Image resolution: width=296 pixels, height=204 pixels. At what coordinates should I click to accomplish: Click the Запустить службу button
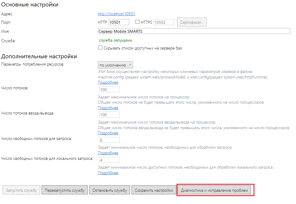coord(21,190)
